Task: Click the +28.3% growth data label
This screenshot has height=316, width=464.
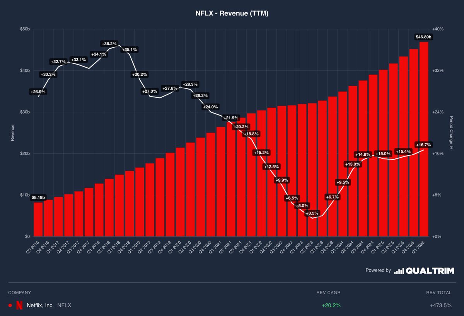Action: coord(190,84)
